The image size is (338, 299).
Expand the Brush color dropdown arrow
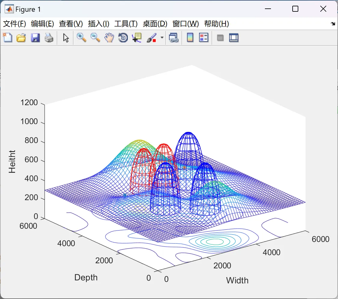point(162,38)
